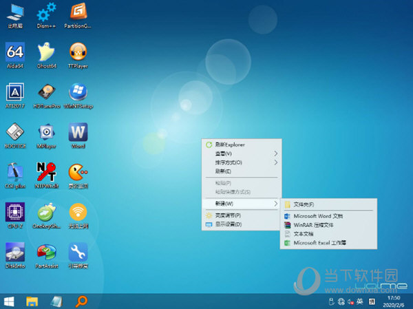Image resolution: width=413 pixels, height=309 pixels.
Task: Open the CPU-Z desktop icon
Action: 14,211
